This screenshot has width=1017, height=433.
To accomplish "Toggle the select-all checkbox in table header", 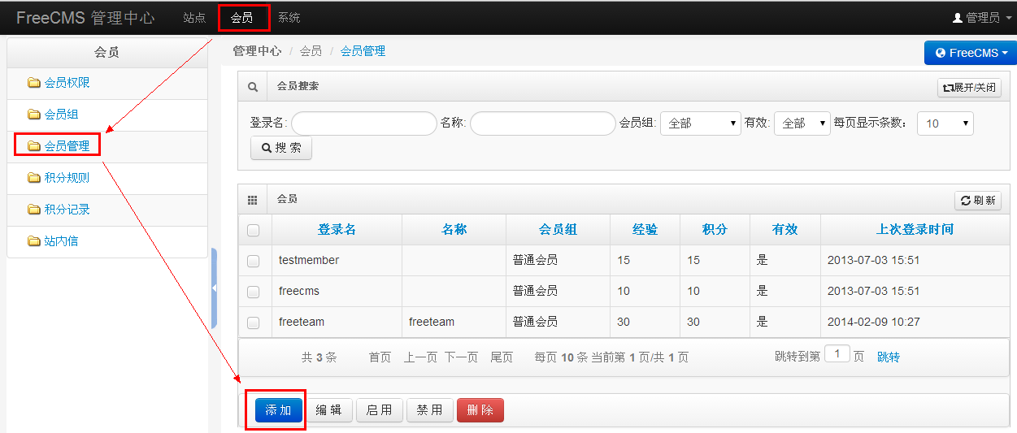I will click(253, 230).
